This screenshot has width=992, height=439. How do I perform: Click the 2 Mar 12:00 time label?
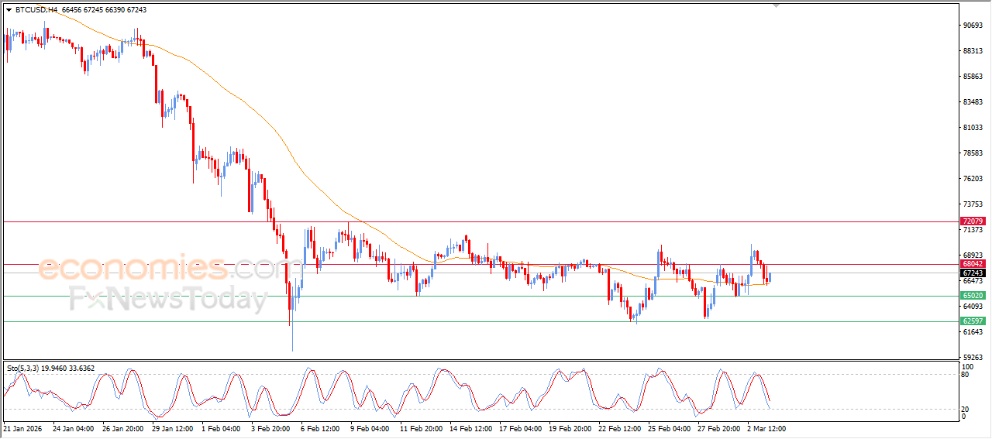point(766,427)
